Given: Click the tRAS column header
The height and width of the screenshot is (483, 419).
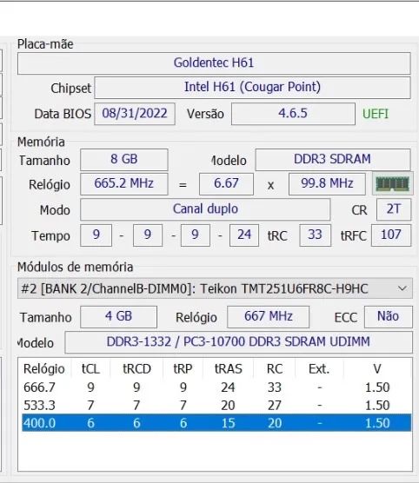Looking at the screenshot, I should (229, 368).
